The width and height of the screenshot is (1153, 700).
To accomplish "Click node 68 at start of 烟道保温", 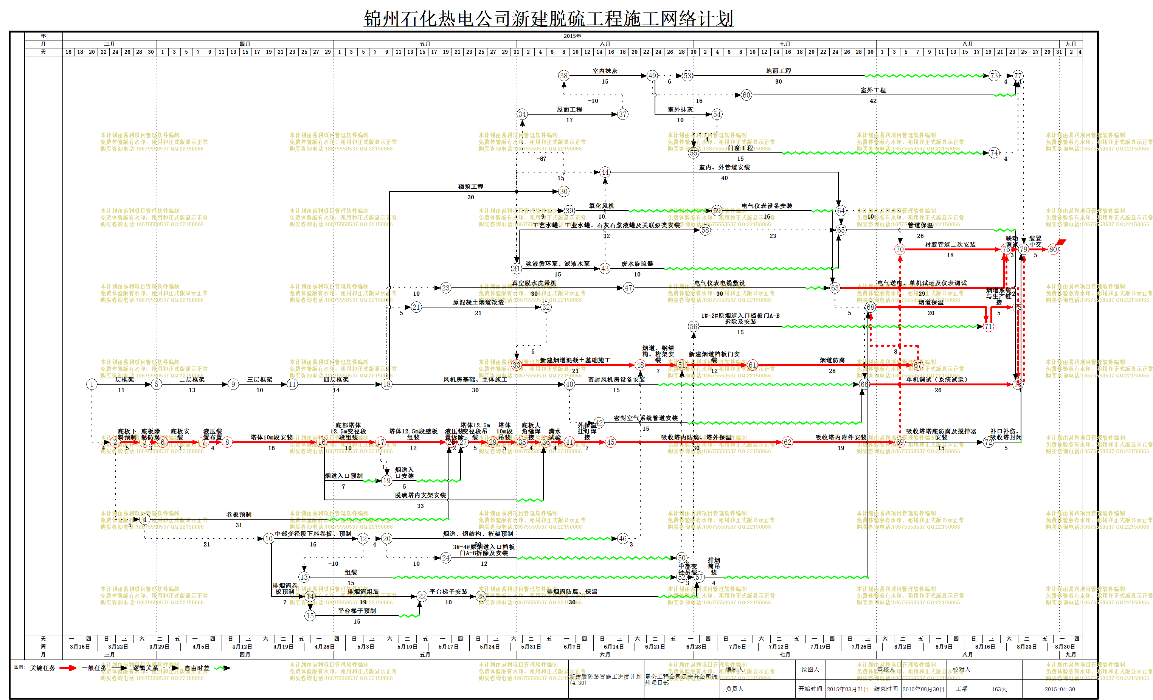I will [x=870, y=307].
